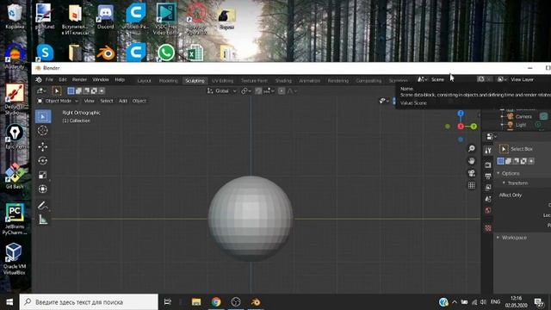This screenshot has height=310, width=551.
Task: Click the Blender logo in menu bar
Action: (x=39, y=80)
